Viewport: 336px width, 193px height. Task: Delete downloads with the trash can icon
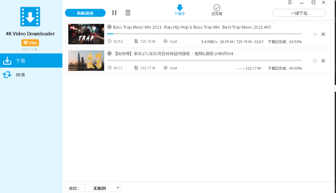pos(128,13)
